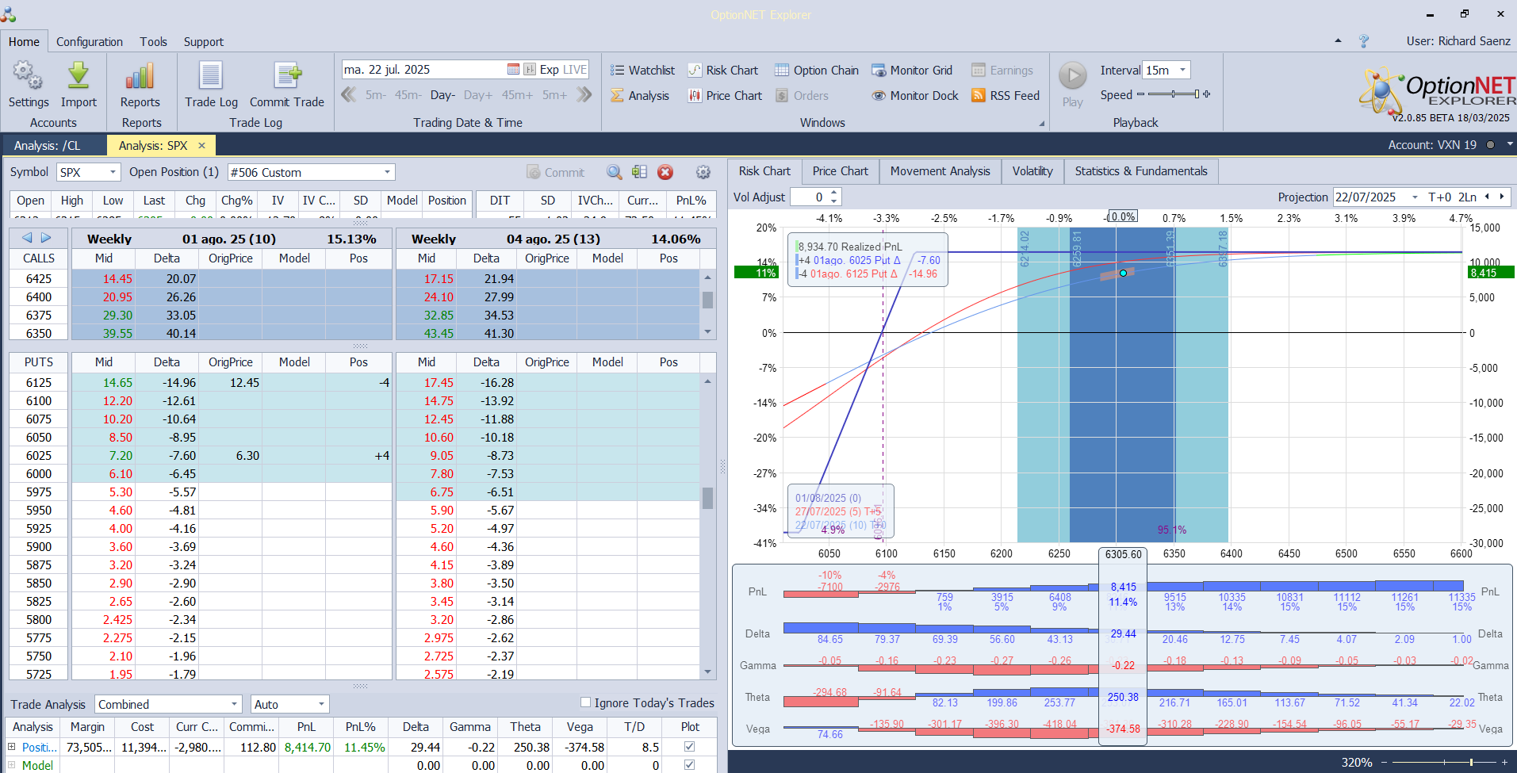1517x773 pixels.
Task: Open the Monitor Grid window
Action: (x=912, y=71)
